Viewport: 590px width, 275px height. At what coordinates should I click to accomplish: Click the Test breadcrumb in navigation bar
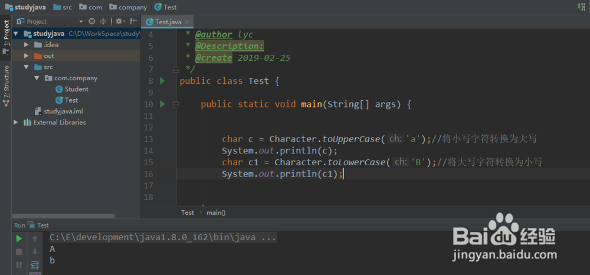coord(166,7)
